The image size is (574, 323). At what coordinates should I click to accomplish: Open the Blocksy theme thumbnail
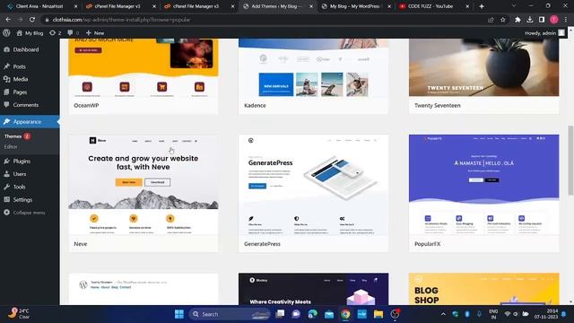313,289
